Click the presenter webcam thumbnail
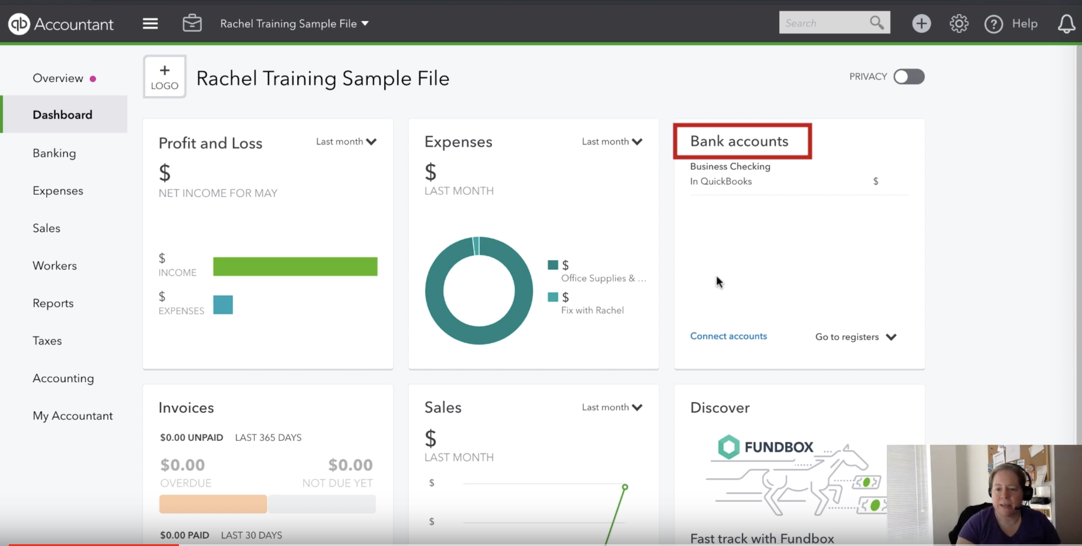Image resolution: width=1082 pixels, height=546 pixels. click(x=984, y=495)
